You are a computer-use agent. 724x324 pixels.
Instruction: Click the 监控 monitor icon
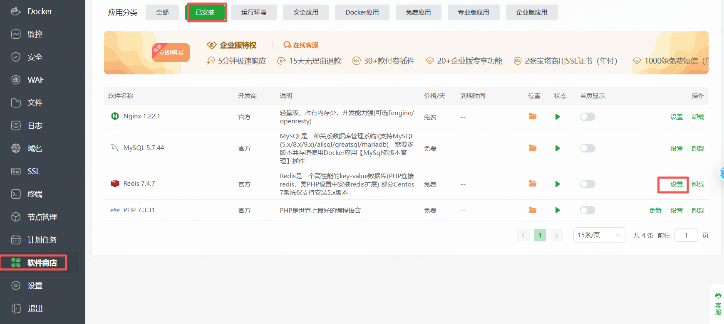pyautogui.click(x=16, y=34)
